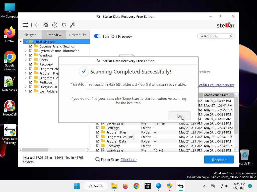Image resolution: width=257 pixels, height=192 pixels.
Task: Expand the Lost Folders tree node
Action: (26, 91)
